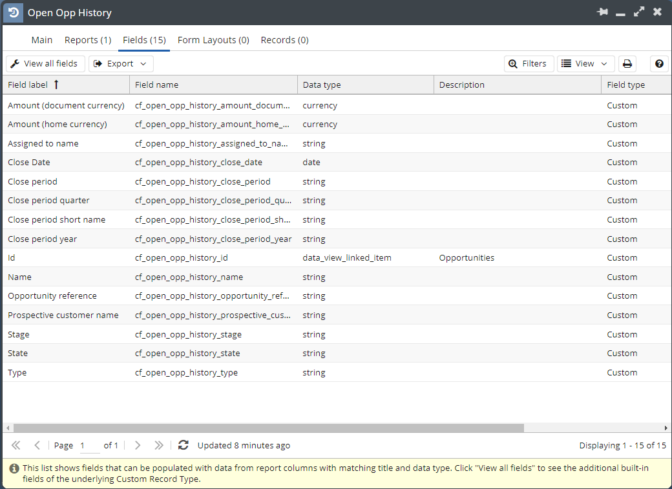The image size is (672, 489).
Task: Click the Open Opp History title bar icon
Action: coord(14,12)
